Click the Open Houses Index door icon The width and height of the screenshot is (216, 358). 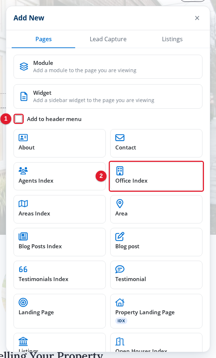click(120, 341)
